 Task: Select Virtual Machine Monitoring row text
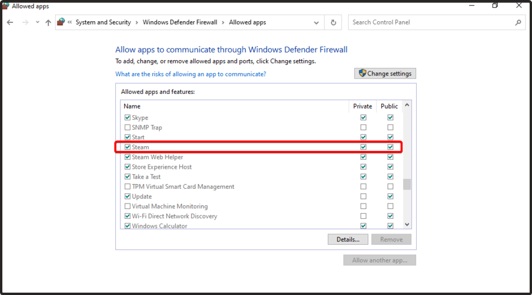tap(170, 206)
